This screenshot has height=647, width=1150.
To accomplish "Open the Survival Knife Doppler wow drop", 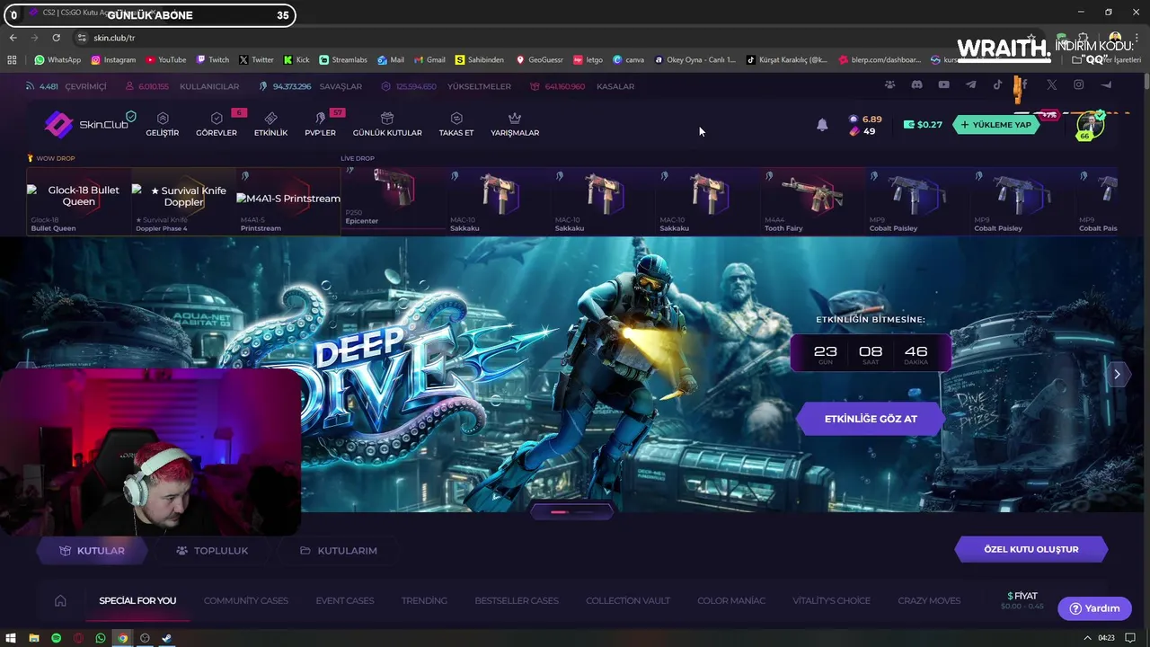I will click(183, 201).
